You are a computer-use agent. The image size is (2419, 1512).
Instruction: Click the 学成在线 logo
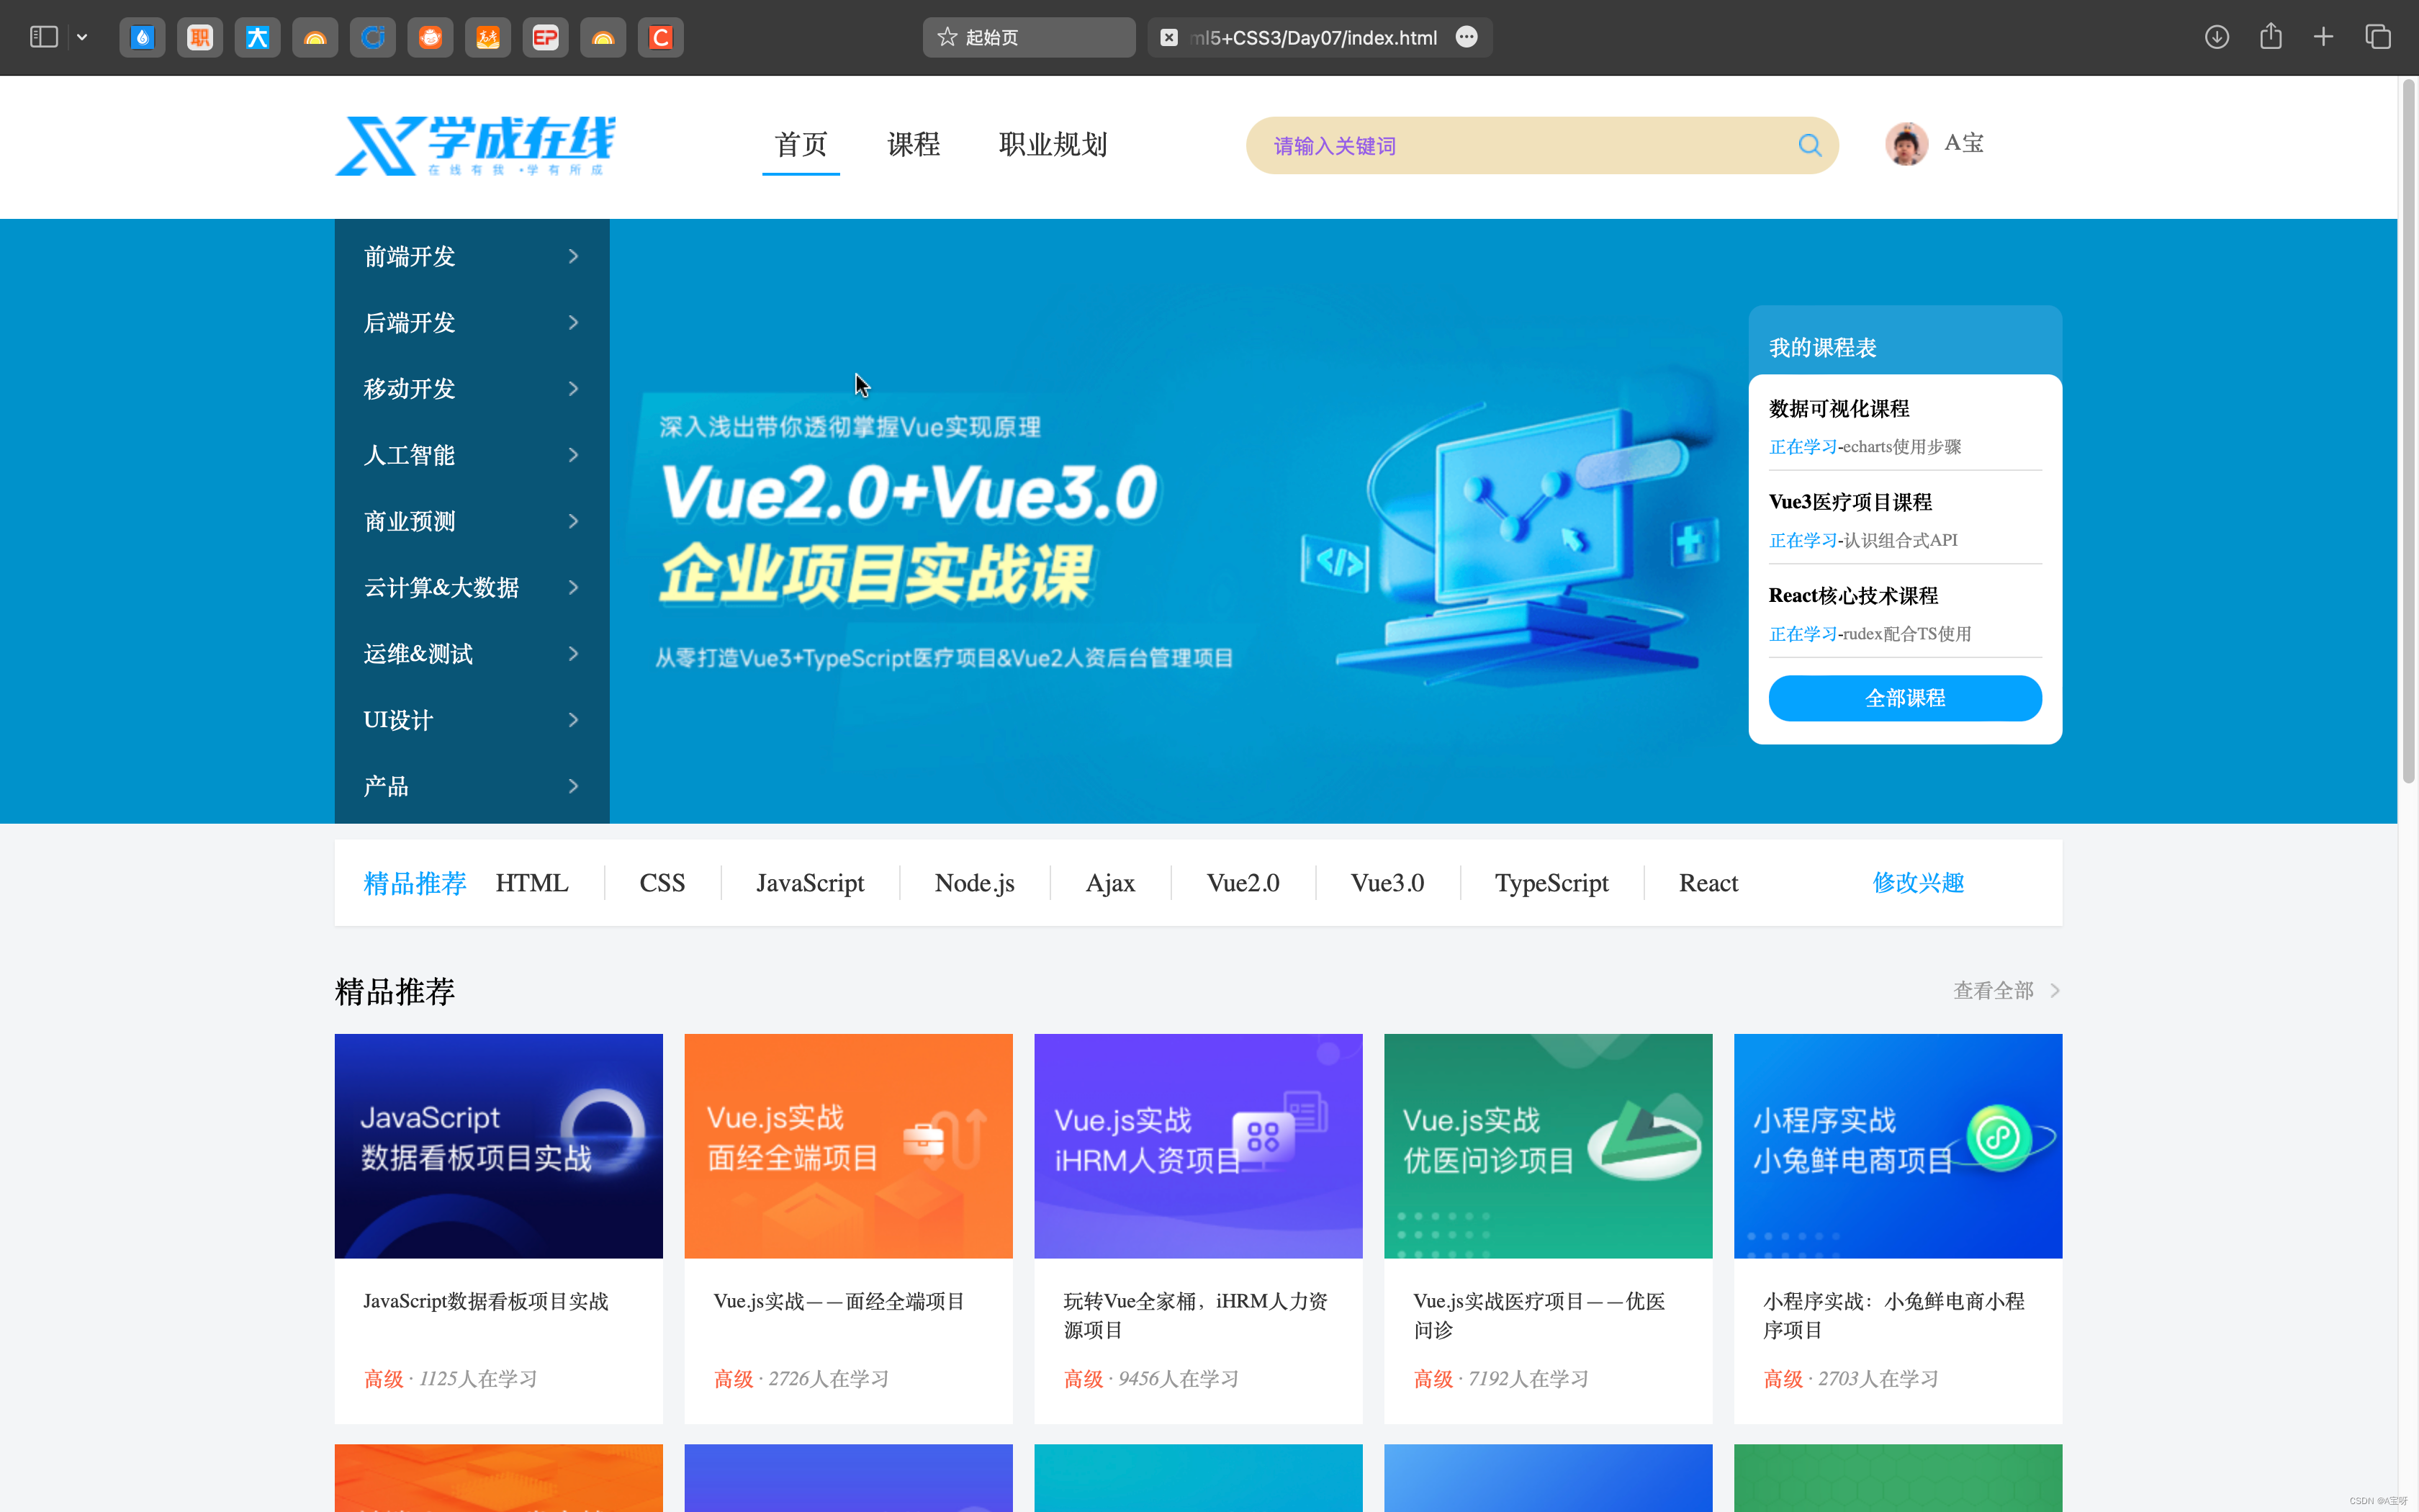click(x=475, y=146)
